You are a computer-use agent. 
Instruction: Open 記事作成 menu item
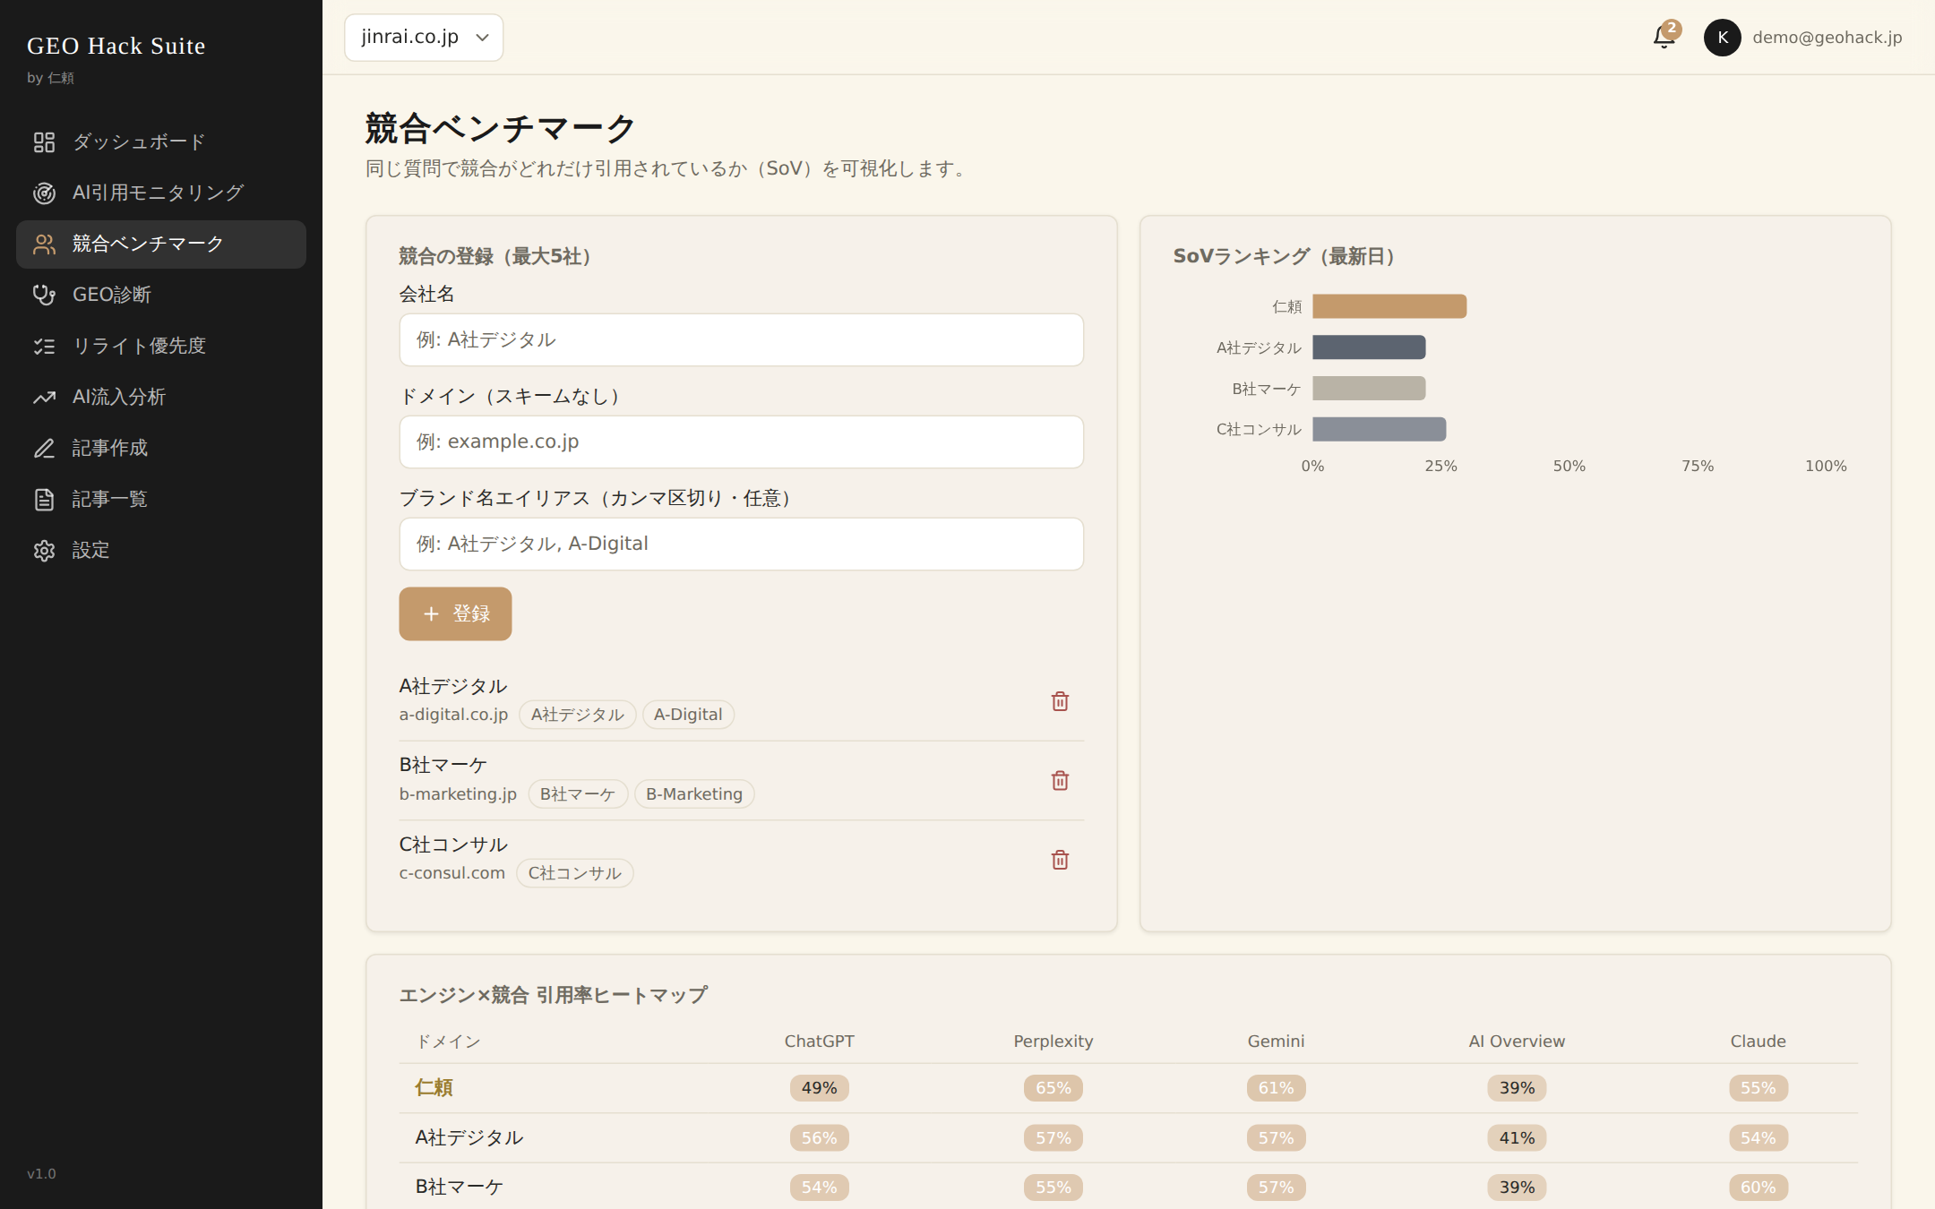tap(161, 449)
